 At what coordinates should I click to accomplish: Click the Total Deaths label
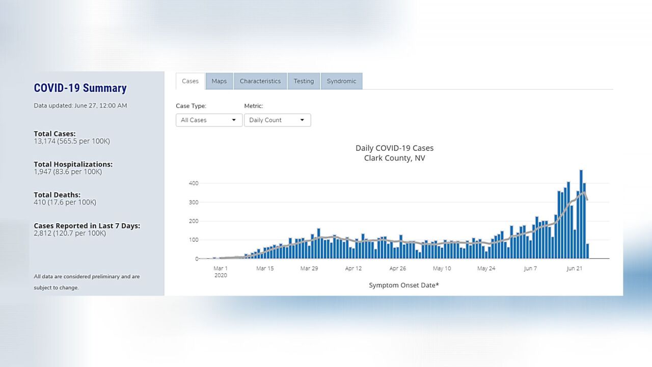tap(57, 195)
